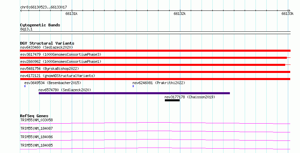The width and height of the screenshot is (300, 153).
Task: Open TRIM55|NM_184087 transcript label
Action: [x=36, y=128]
